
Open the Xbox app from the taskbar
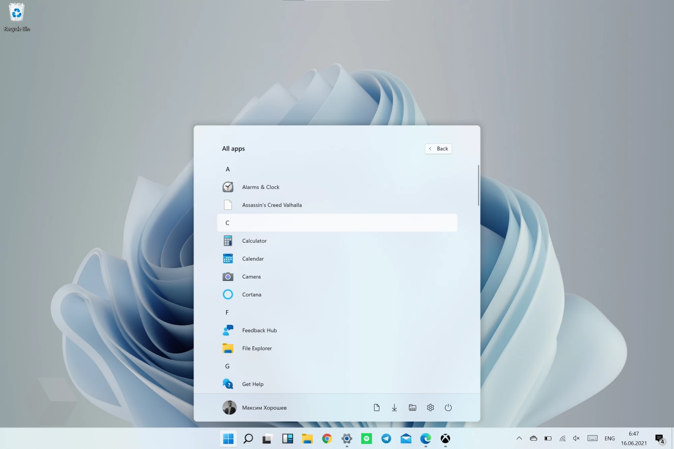(x=446, y=439)
